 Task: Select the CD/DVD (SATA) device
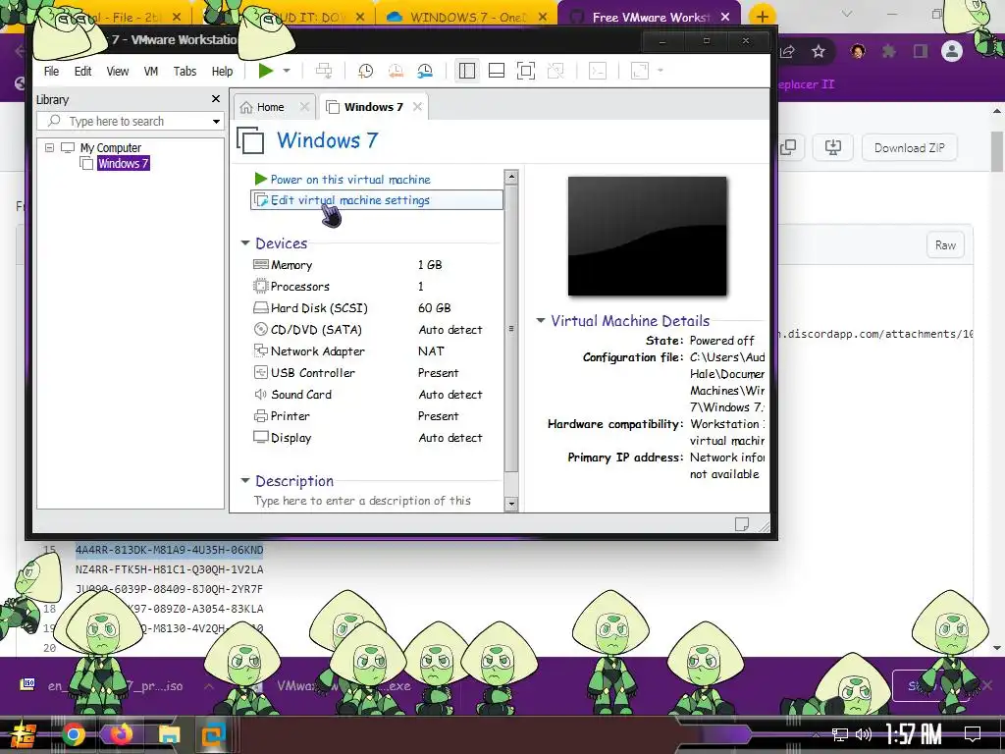[374, 330]
